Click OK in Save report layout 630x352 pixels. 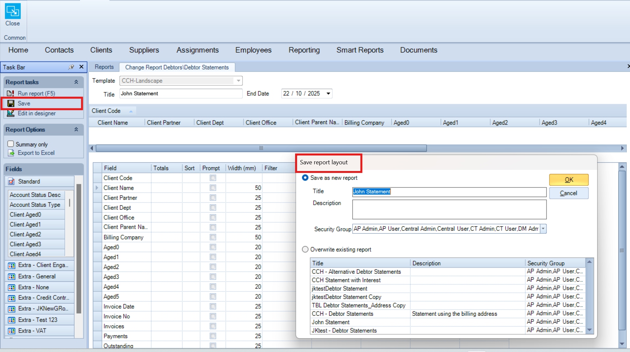[569, 180]
